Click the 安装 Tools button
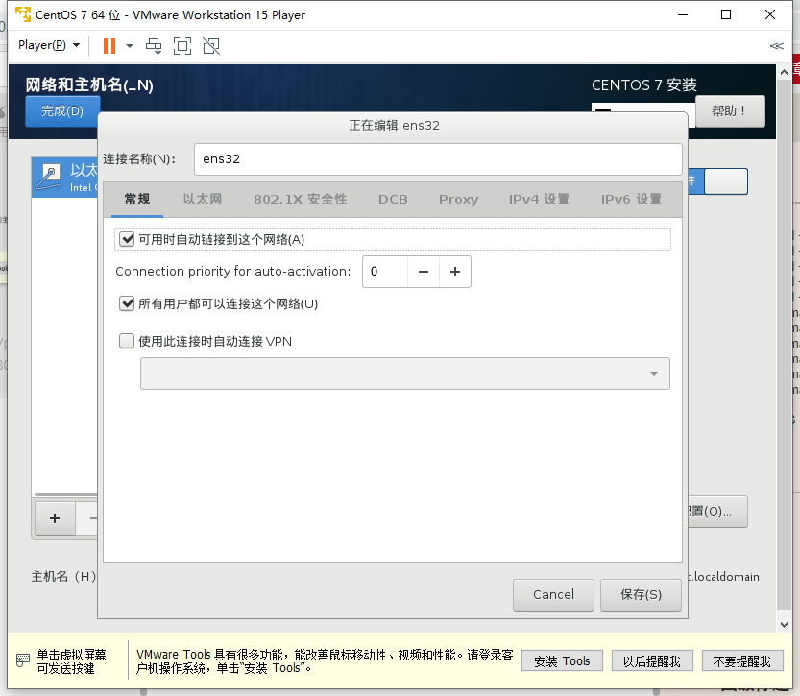 pos(561,660)
